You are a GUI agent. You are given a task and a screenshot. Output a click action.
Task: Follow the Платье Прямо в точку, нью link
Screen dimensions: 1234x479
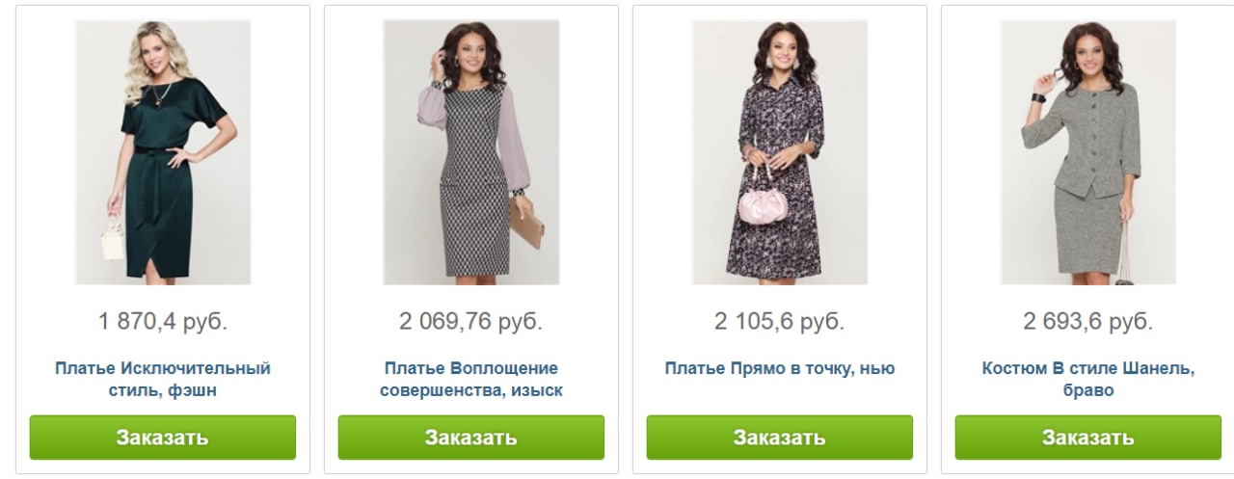780,368
